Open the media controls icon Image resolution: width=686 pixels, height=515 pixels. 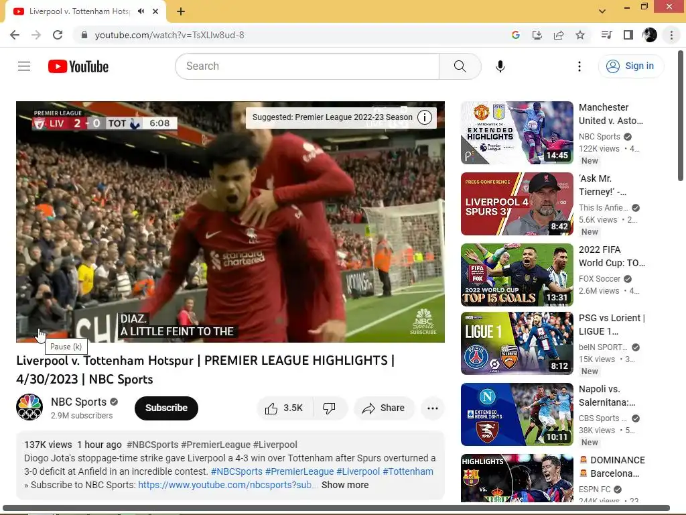[607, 35]
